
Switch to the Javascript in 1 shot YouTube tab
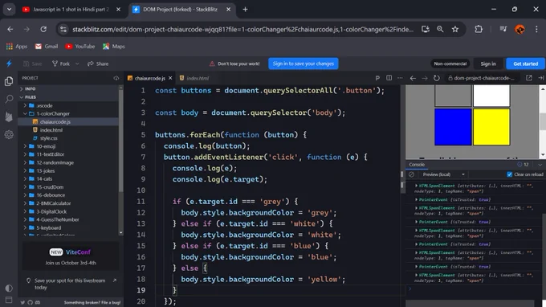pos(71,10)
